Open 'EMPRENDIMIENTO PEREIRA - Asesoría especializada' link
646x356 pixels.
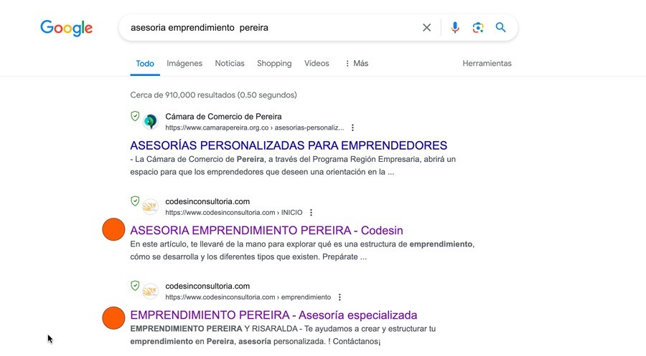click(x=273, y=315)
